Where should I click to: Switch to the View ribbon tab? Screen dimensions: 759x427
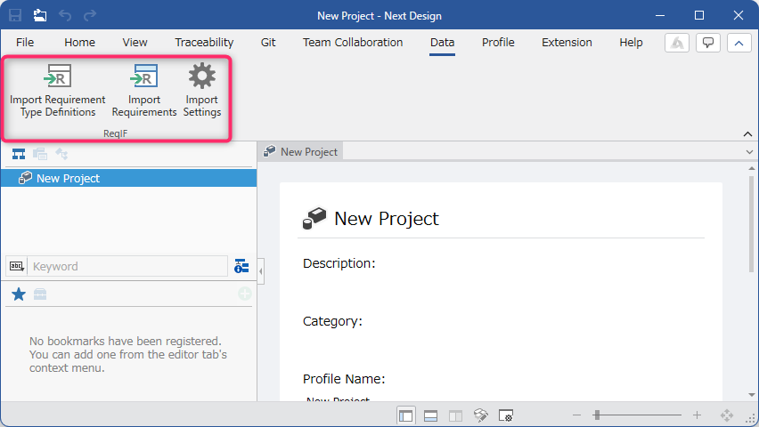135,43
